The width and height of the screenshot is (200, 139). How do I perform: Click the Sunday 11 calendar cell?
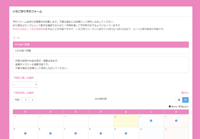[x=176, y=133]
